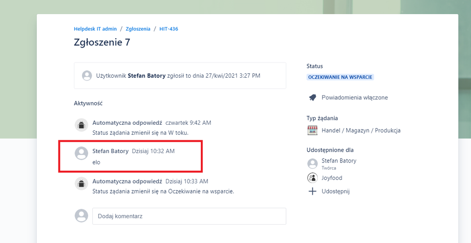Click the Twórca label under Stefan Batory
The width and height of the screenshot is (471, 243).
[329, 168]
